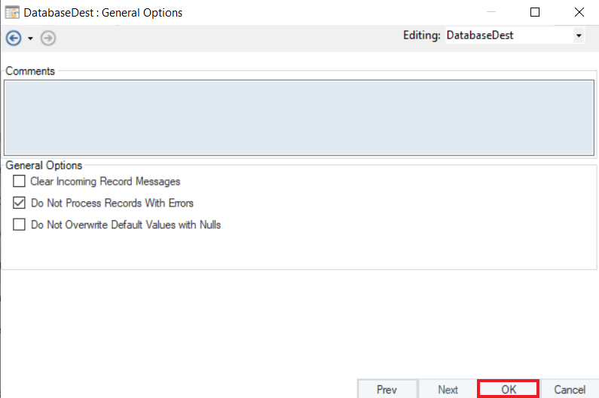Click the Comments group label
This screenshot has height=398, width=599.
point(30,71)
